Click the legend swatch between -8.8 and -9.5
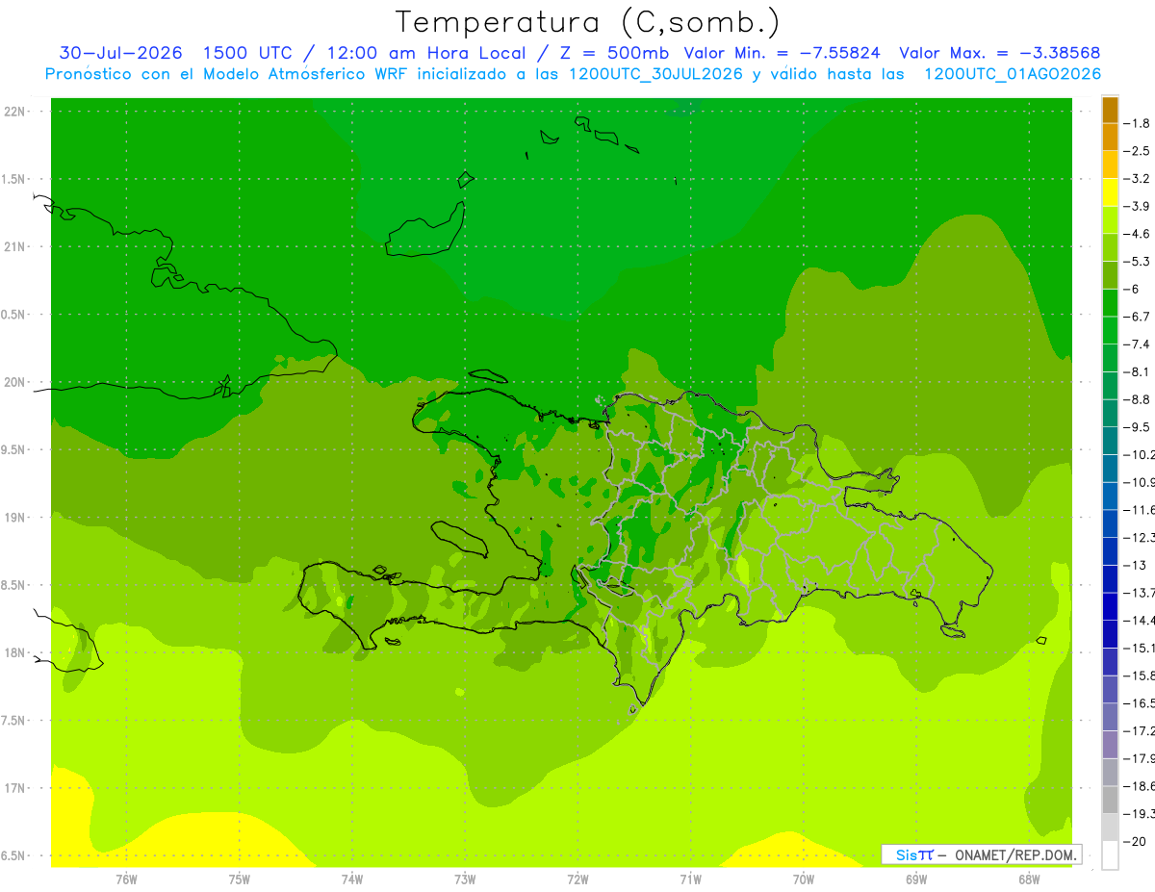 click(1110, 413)
